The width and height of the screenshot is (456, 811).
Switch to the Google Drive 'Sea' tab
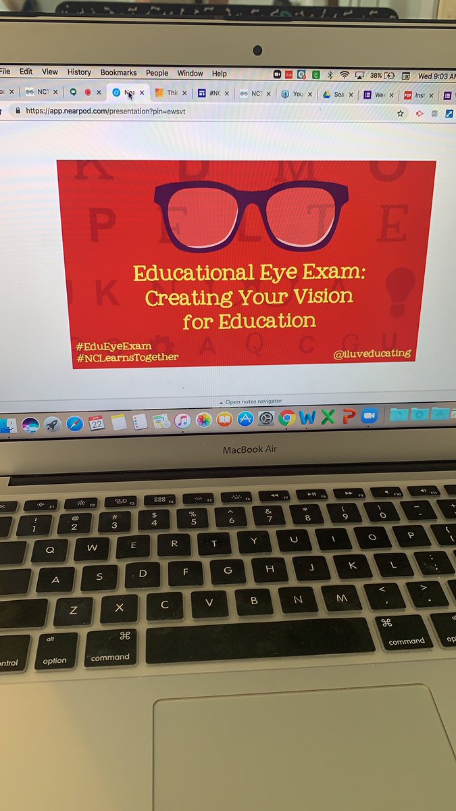[338, 95]
